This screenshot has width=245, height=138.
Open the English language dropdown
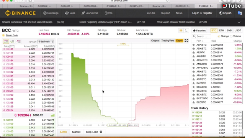point(225,13)
